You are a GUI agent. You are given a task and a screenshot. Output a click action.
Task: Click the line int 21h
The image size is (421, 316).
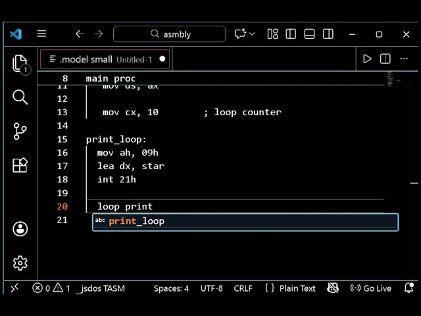pyautogui.click(x=116, y=180)
